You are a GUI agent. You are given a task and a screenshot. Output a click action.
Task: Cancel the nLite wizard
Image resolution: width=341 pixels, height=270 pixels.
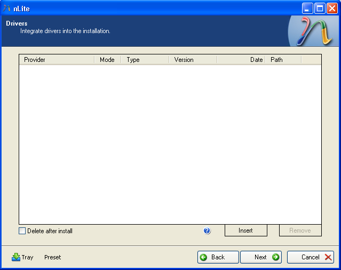(x=311, y=257)
